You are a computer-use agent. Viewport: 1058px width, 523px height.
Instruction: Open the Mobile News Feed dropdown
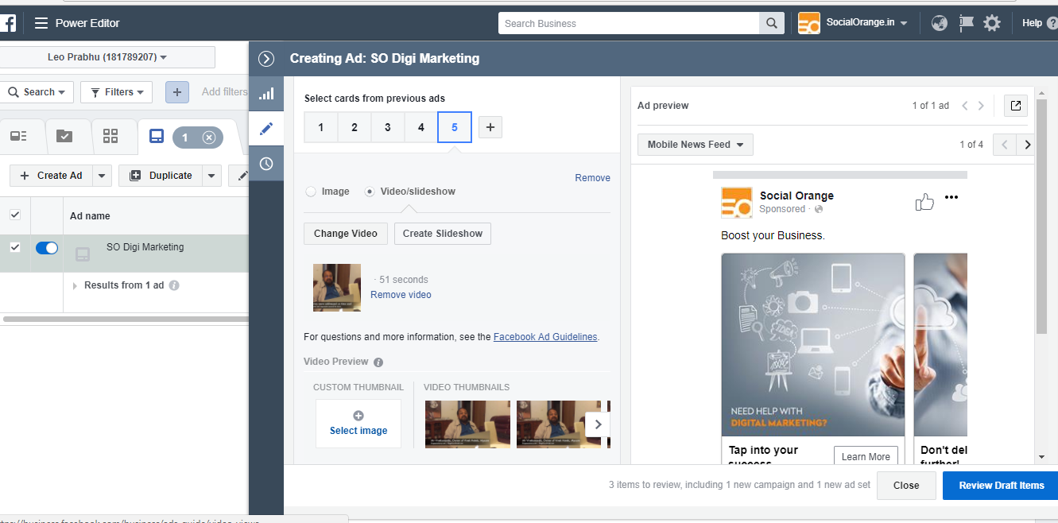pos(695,145)
